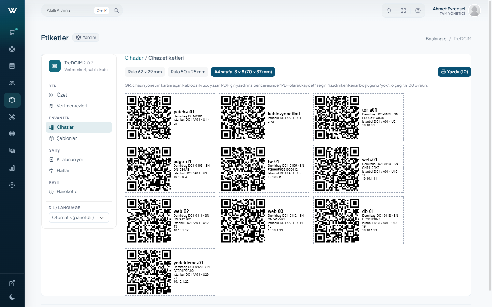Click the search magnifier icon

point(116,11)
